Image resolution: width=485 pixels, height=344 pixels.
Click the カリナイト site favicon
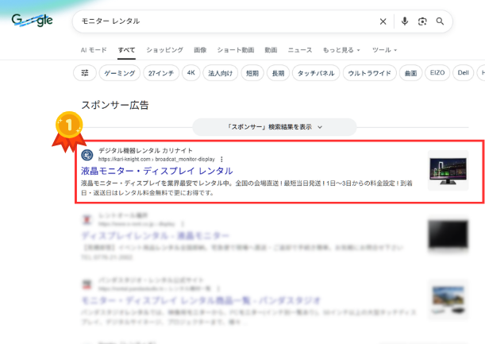pyautogui.click(x=87, y=154)
